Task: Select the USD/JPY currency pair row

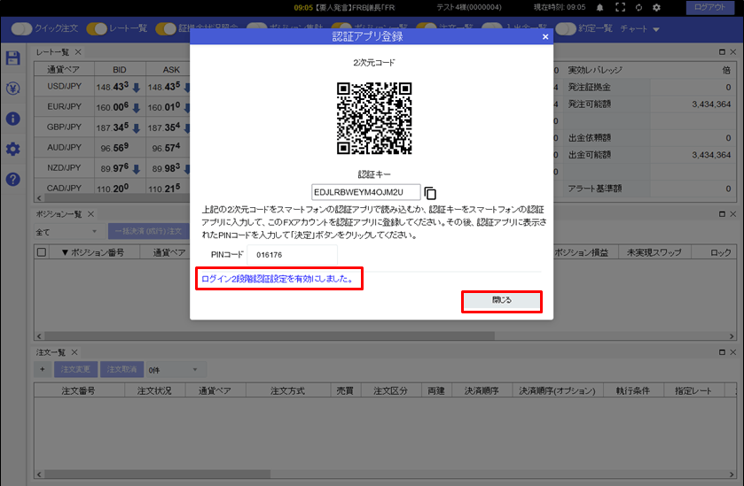Action: 64,87
